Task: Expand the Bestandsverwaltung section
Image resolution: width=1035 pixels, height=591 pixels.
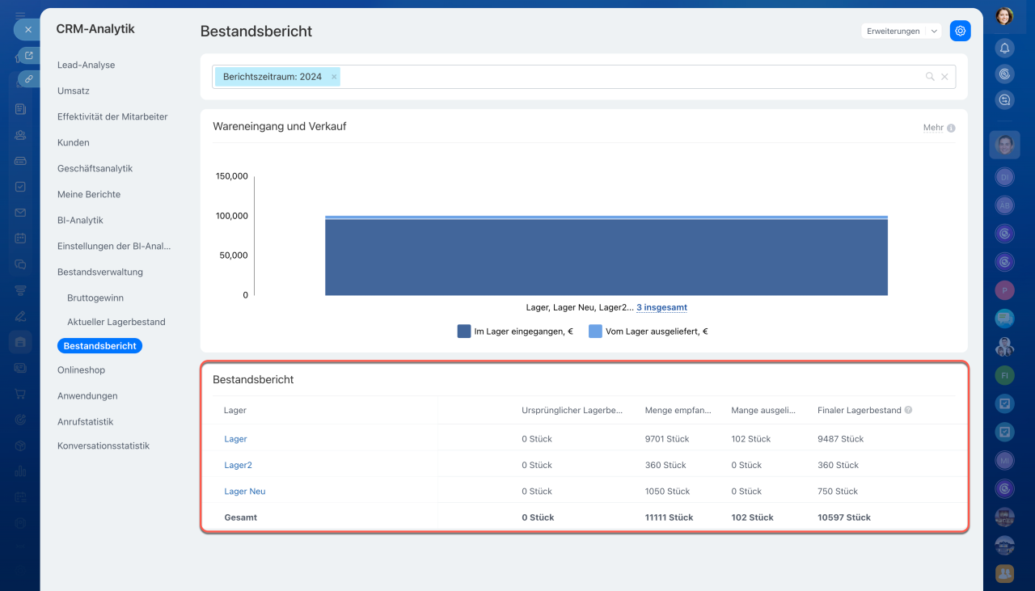Action: 100,272
